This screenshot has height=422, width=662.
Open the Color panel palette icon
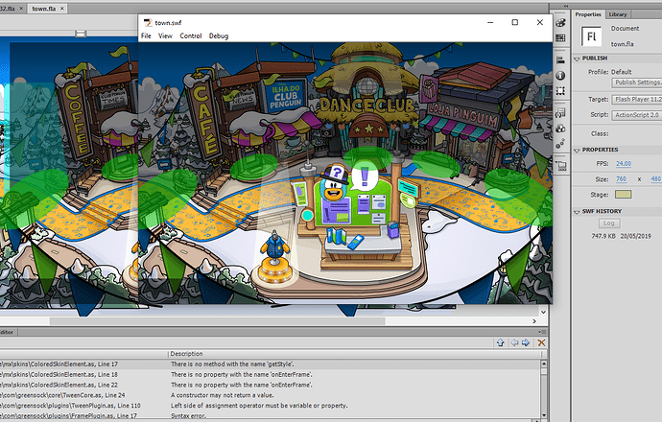(560, 22)
